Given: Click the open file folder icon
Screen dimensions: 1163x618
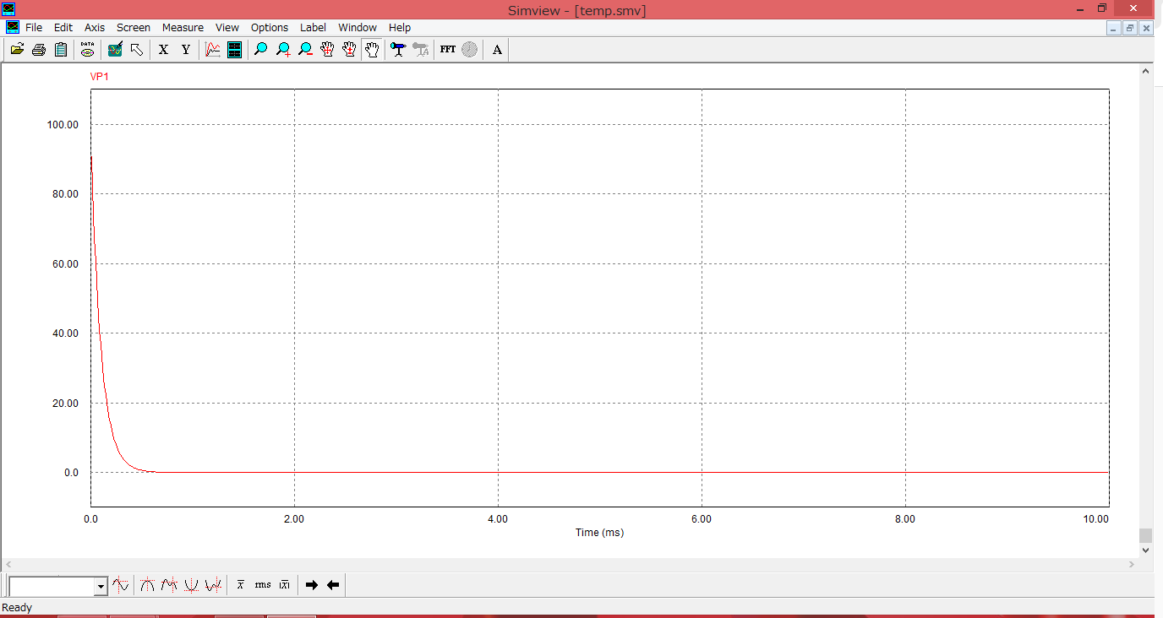Looking at the screenshot, I should coord(16,50).
